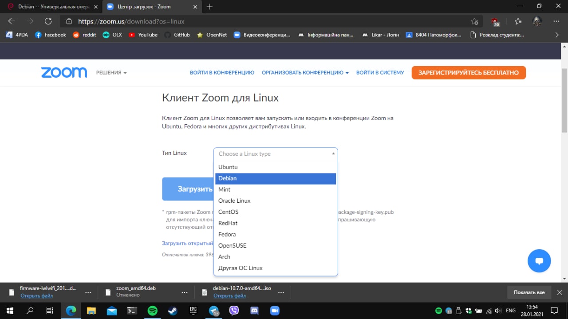Choose OpenSUSE option

tap(276, 245)
